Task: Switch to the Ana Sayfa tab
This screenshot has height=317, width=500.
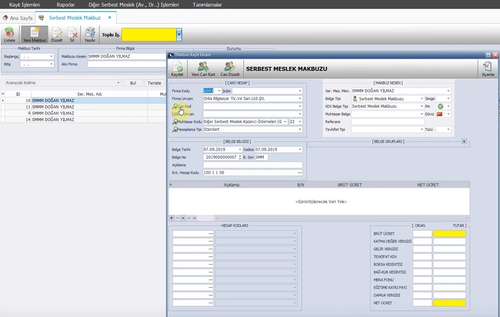Action: click(18, 18)
